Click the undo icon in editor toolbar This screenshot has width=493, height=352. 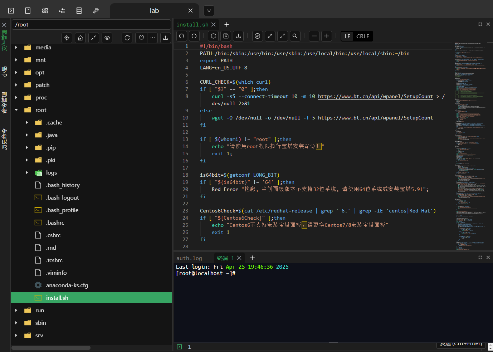click(182, 36)
